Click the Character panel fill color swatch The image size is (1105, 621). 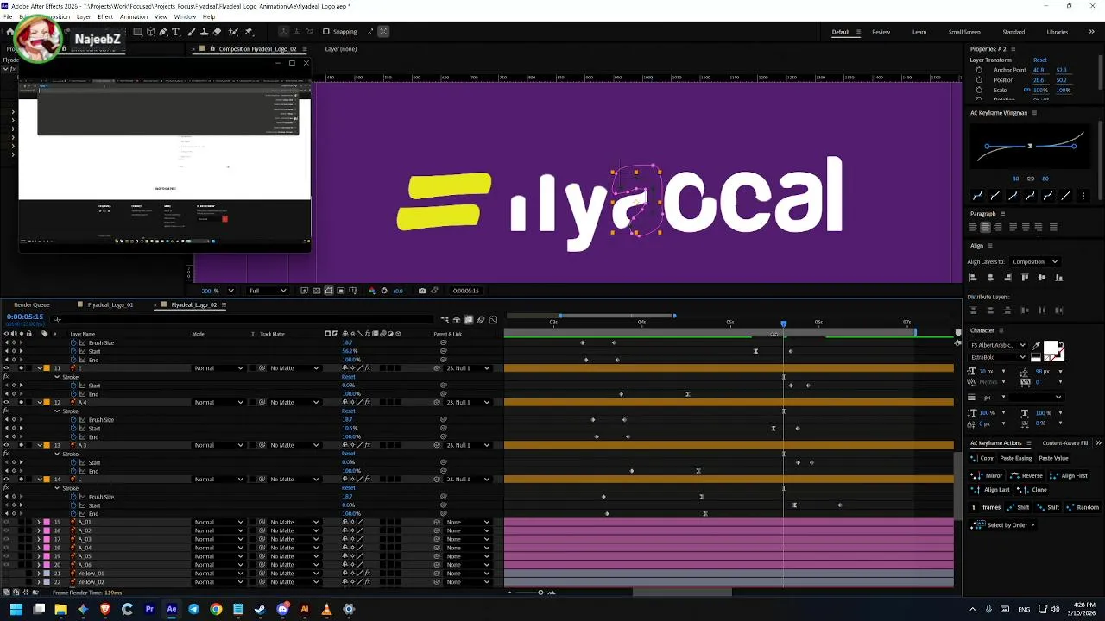pos(1051,347)
